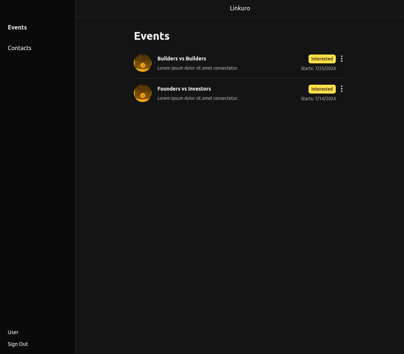This screenshot has height=354, width=404.
Task: Click the Builders vs Builders event avatar
Action: pyautogui.click(x=143, y=63)
